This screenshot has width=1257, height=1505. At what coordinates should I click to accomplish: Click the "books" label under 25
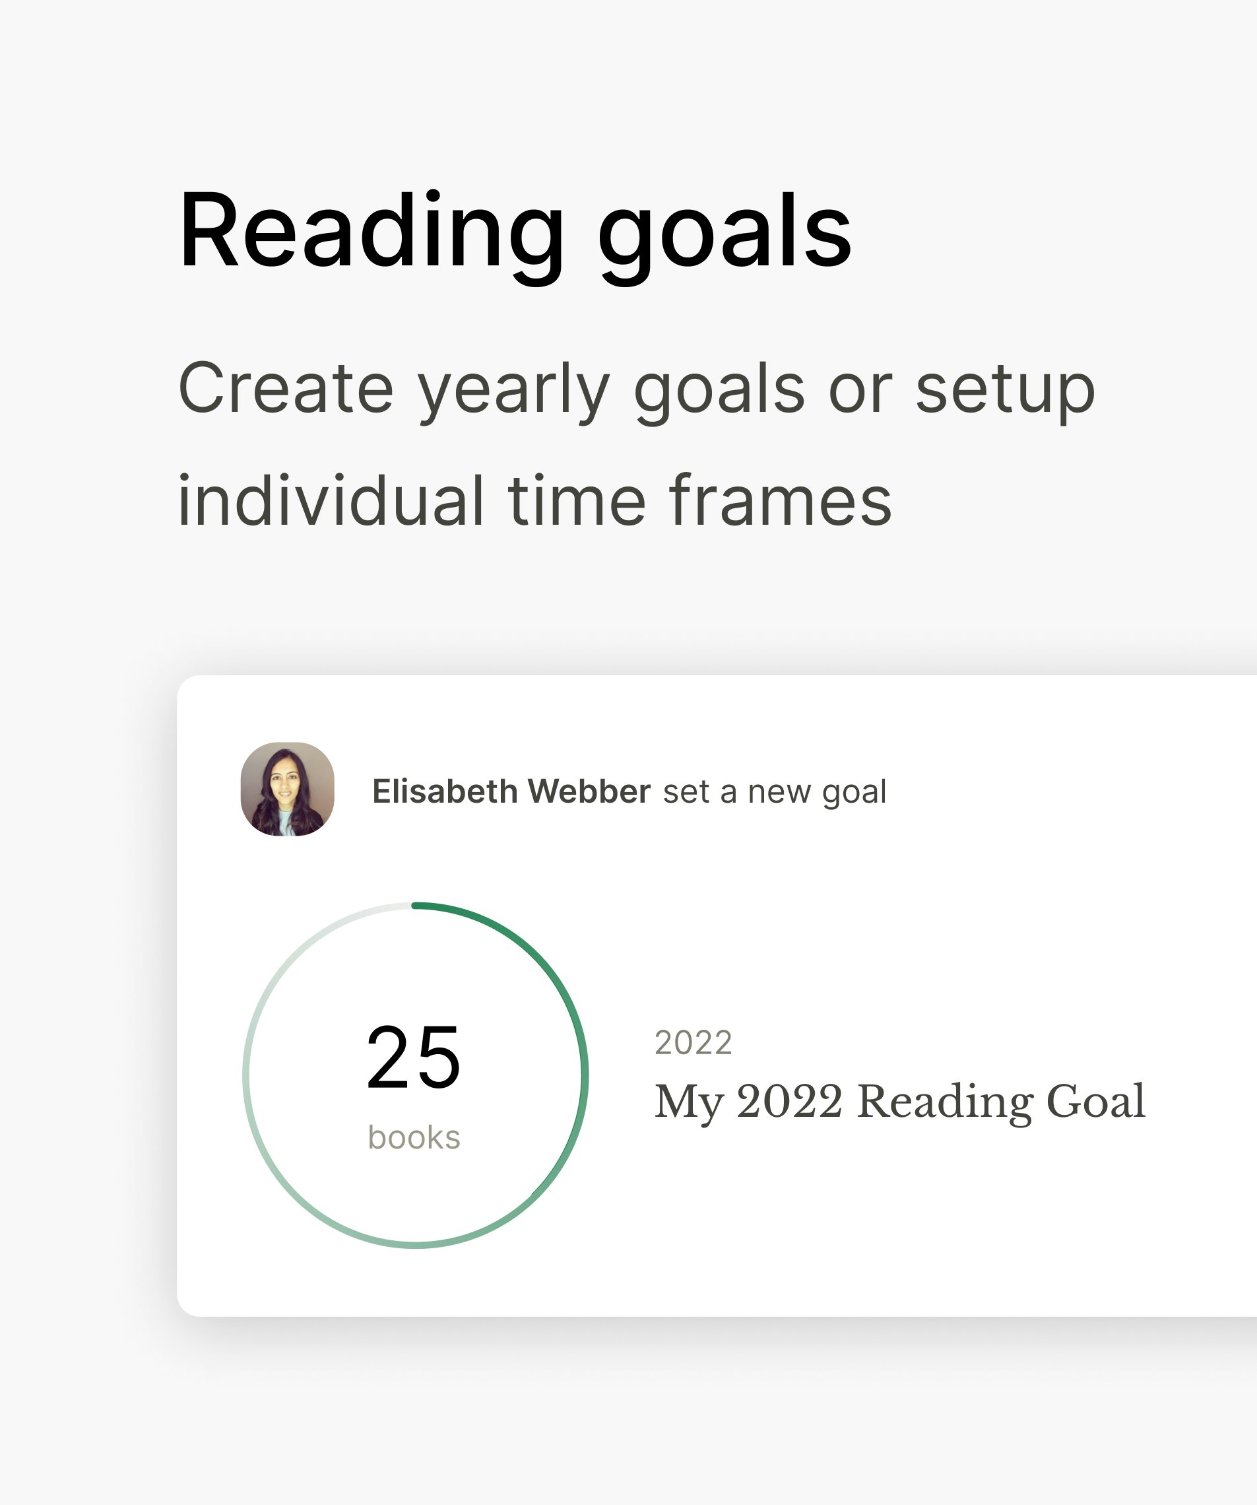(x=414, y=1137)
